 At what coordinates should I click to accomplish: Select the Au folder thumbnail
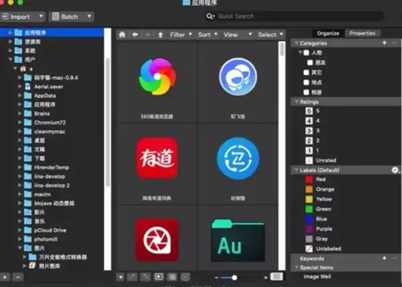tap(238, 240)
